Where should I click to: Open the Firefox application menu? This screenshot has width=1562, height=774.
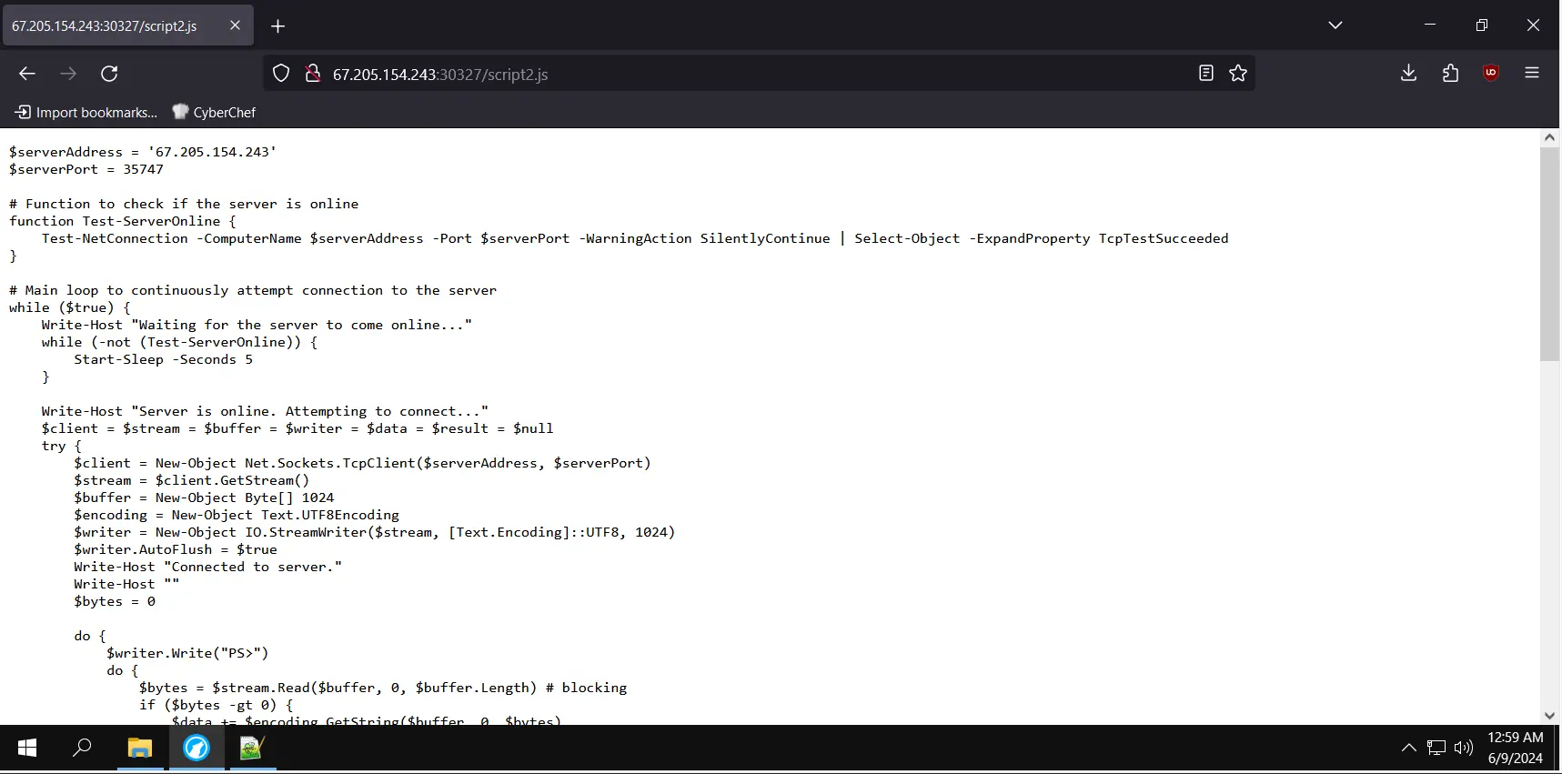(x=1532, y=74)
